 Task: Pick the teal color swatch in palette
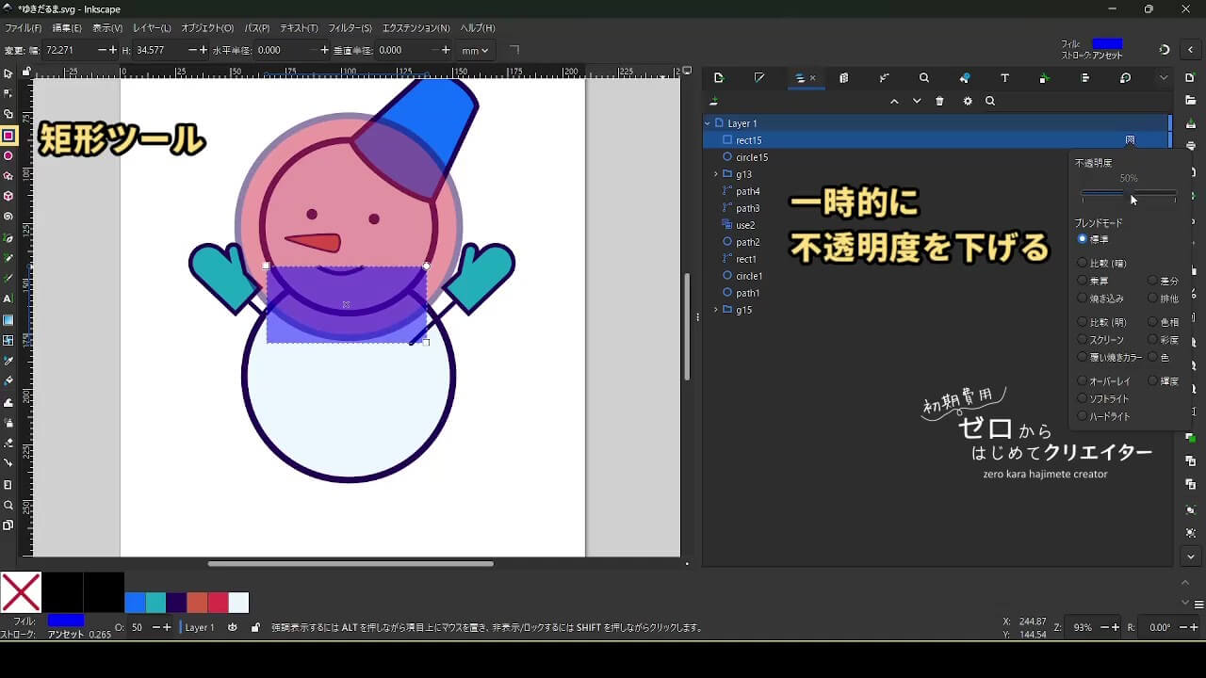point(155,603)
